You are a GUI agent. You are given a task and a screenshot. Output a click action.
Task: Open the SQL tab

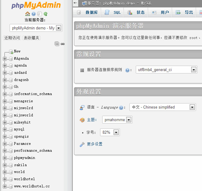pos(112,12)
